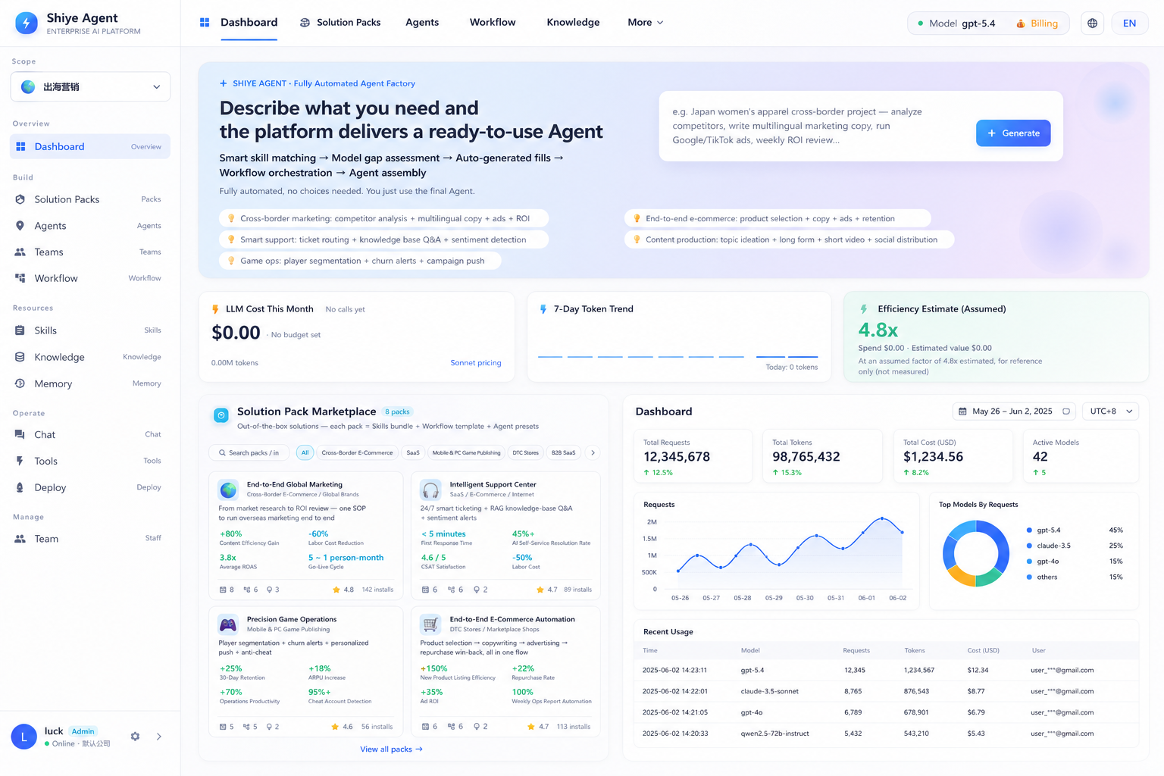Switch to the Knowledge top tab
Screen dimensions: 1164x776
[x=573, y=23]
